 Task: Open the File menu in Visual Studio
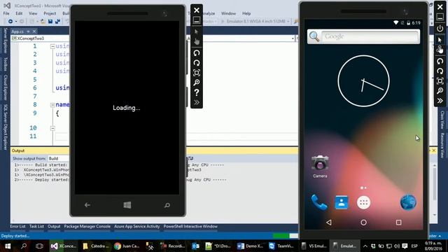click(x=6, y=13)
